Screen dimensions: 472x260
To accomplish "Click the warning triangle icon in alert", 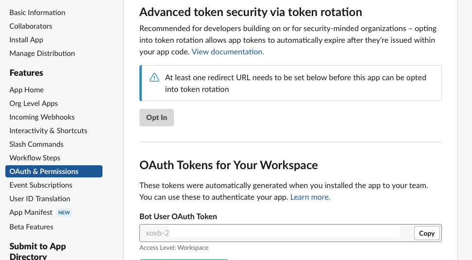I will tap(154, 78).
